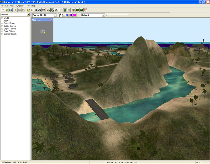Open the Help menu
Image resolution: width=210 pixels, height=164 pixels.
tap(33, 6)
